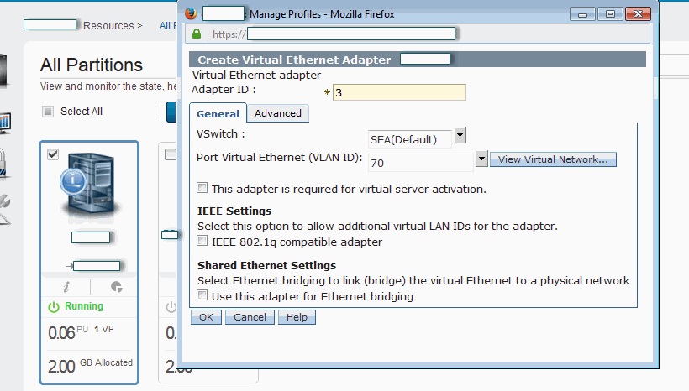Click the info icon under partition

(66, 286)
